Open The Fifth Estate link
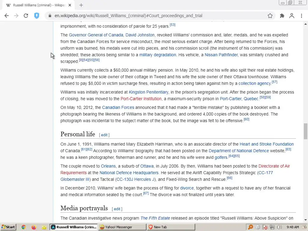 coord(155,218)
